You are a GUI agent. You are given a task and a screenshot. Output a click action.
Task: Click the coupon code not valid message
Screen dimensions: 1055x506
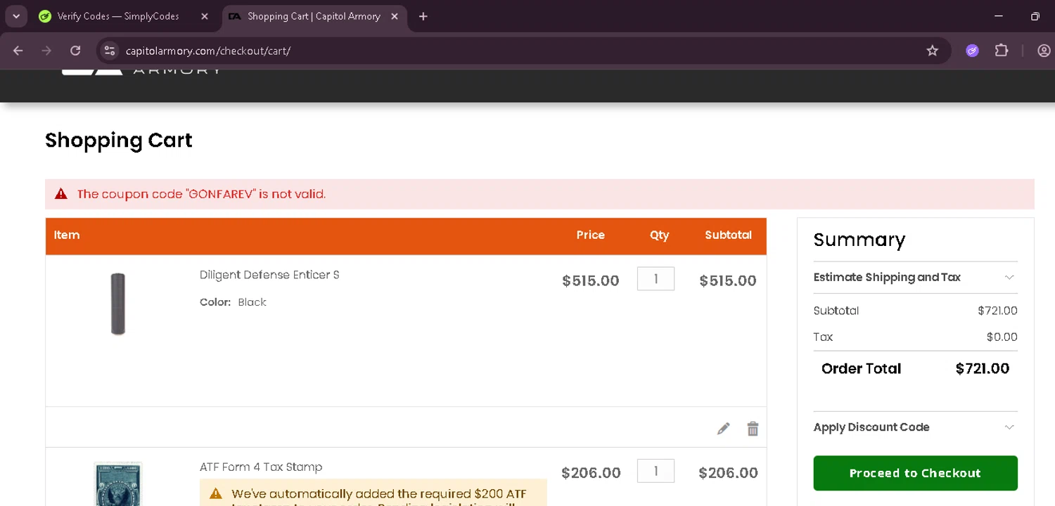[201, 194]
